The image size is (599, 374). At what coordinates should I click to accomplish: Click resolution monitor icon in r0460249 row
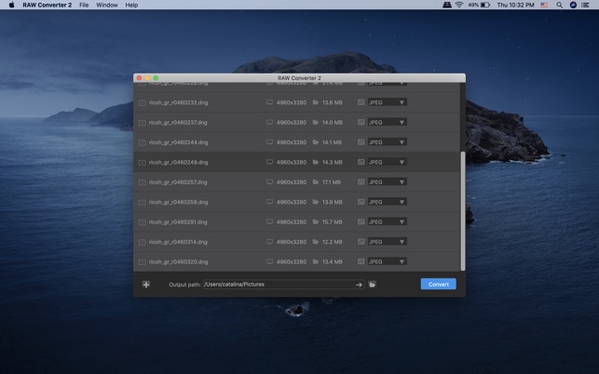click(270, 162)
